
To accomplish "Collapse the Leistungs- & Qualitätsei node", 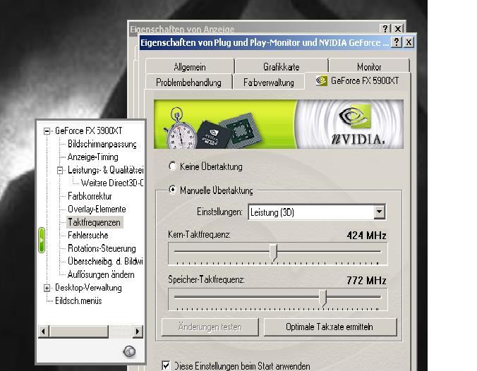I will pyautogui.click(x=60, y=170).
